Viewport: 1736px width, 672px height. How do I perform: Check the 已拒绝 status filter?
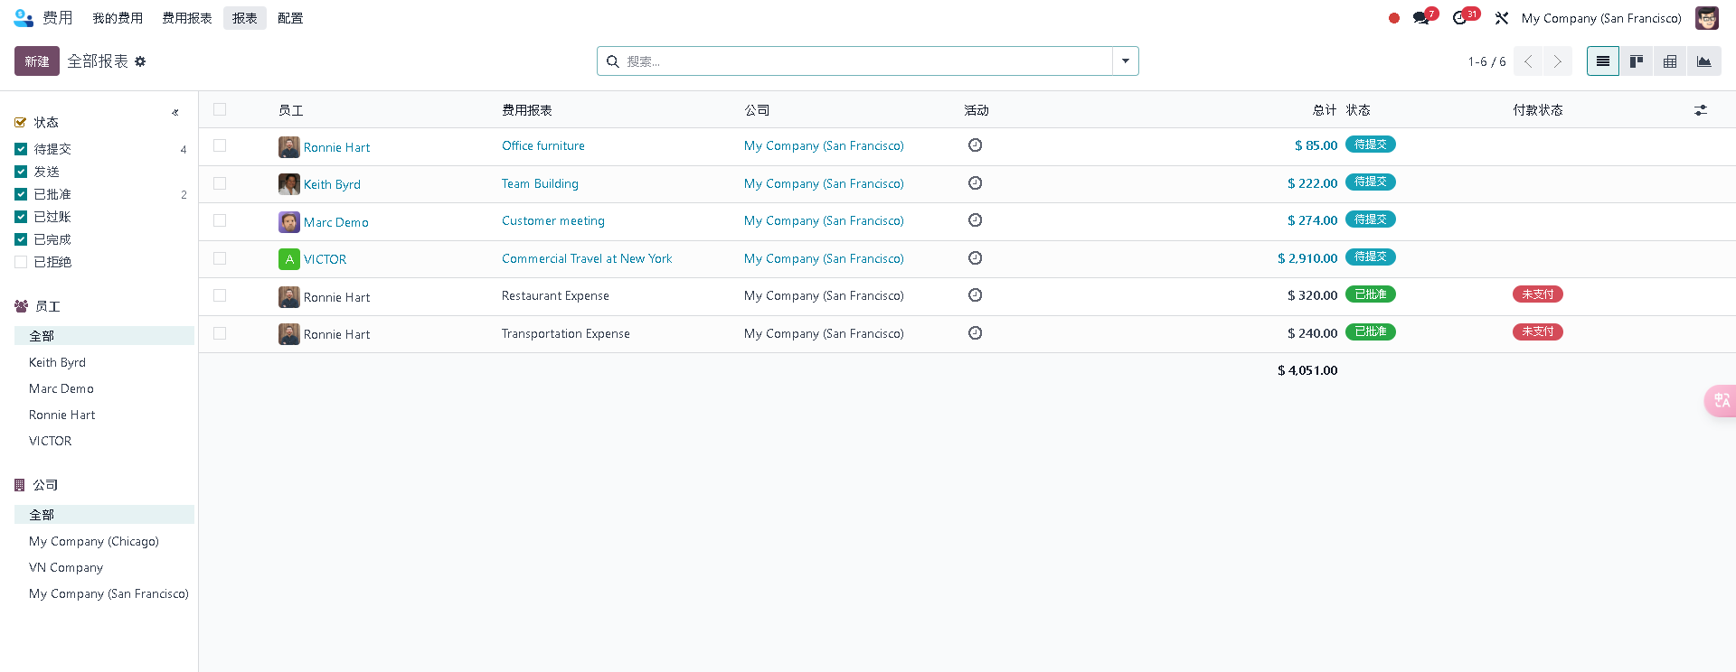(21, 262)
